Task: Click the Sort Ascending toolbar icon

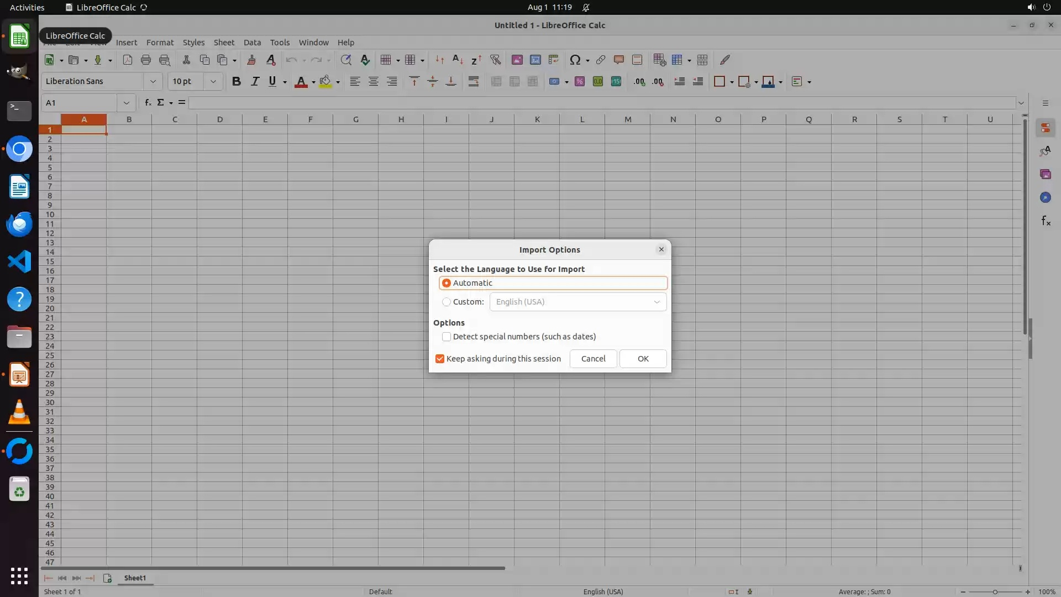Action: pos(458,60)
